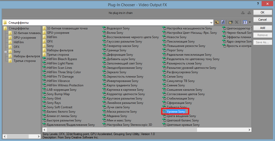Select the OFX folder in the left tree

[17, 47]
